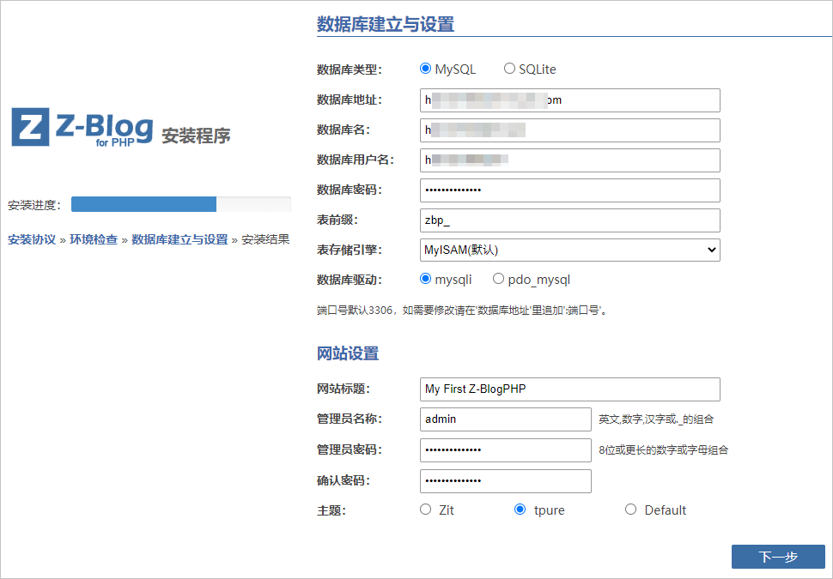Focus the 管理员密码 password field

pos(505,450)
